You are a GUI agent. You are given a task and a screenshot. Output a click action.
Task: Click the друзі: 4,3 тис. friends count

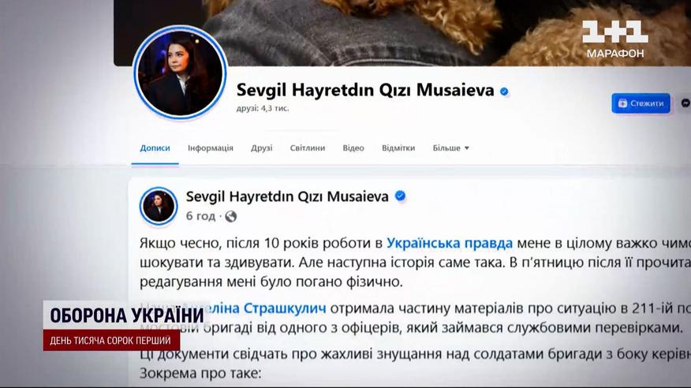click(x=263, y=108)
